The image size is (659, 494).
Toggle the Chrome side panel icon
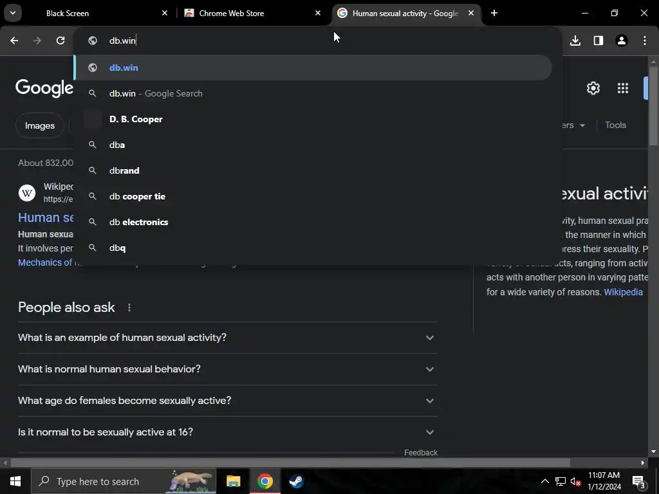click(599, 41)
